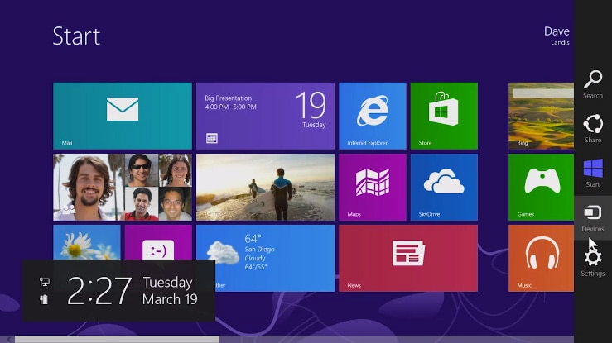Open the Calendar tile showing Big Presentation

pyautogui.click(x=265, y=116)
